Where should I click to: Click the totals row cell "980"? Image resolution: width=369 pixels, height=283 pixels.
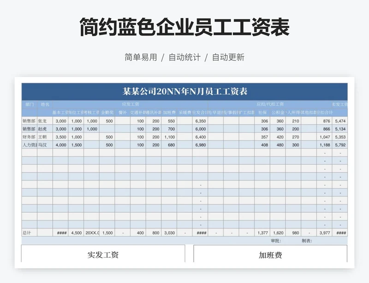(x=293, y=233)
